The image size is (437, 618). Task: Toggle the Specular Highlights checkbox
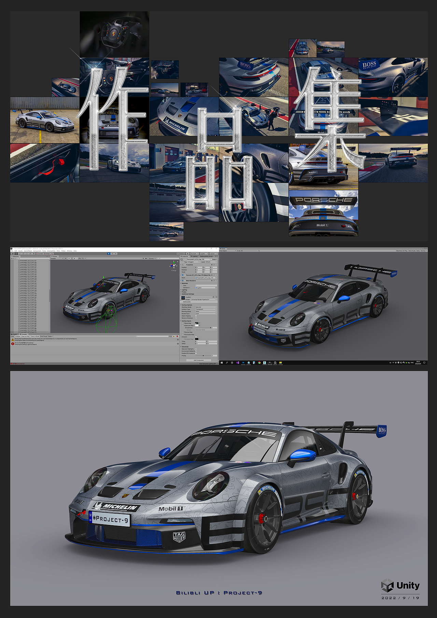point(196,349)
